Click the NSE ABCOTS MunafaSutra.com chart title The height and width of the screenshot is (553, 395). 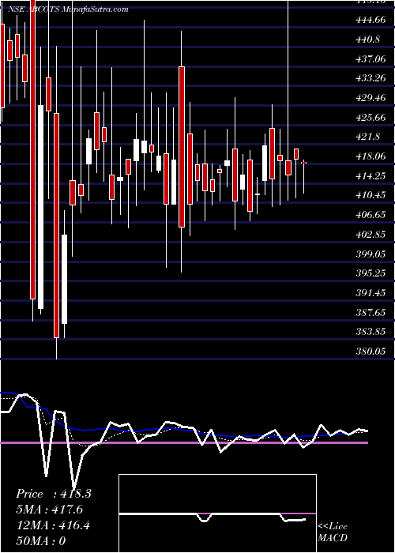tap(68, 9)
